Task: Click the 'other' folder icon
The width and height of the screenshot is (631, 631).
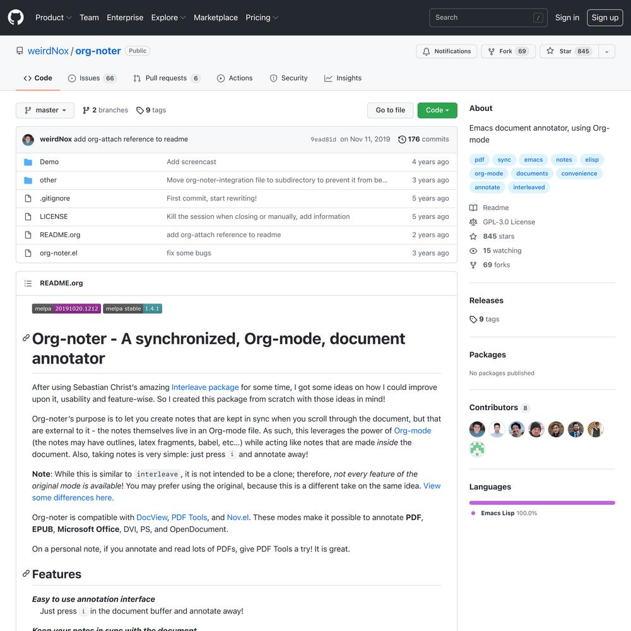Action: (28, 180)
